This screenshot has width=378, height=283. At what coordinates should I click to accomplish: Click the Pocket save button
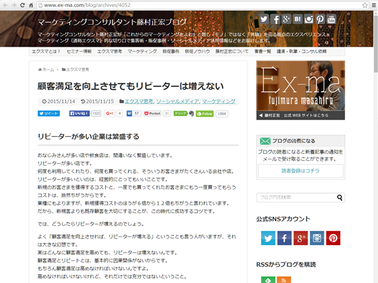(x=153, y=113)
